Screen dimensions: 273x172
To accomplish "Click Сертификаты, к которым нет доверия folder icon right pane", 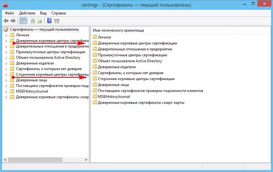I will [95, 73].
